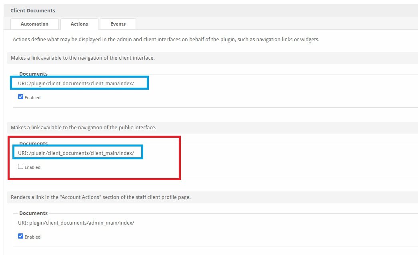
Task: Click the 'Account Actions' staff profile section header
Action: point(101,197)
